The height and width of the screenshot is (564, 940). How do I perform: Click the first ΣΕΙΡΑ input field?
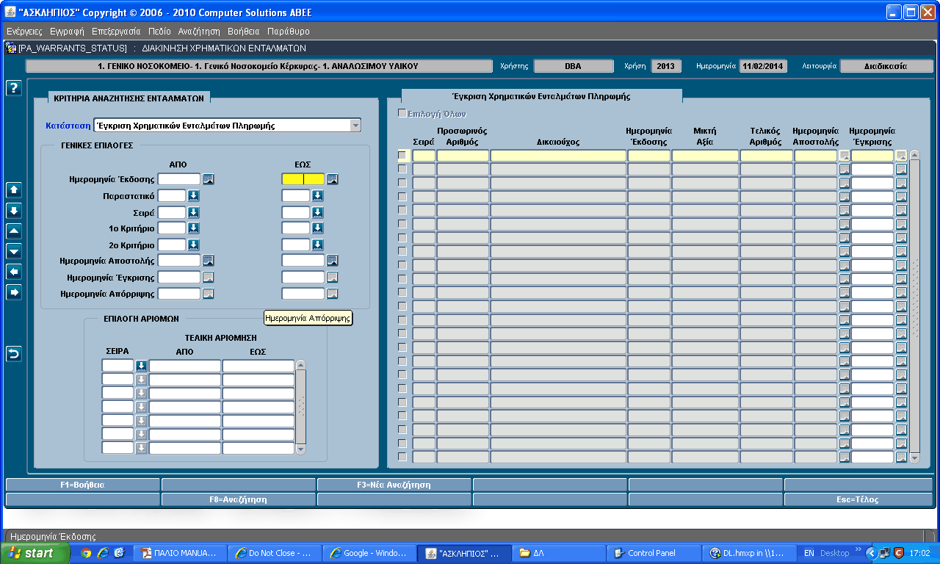[118, 366]
